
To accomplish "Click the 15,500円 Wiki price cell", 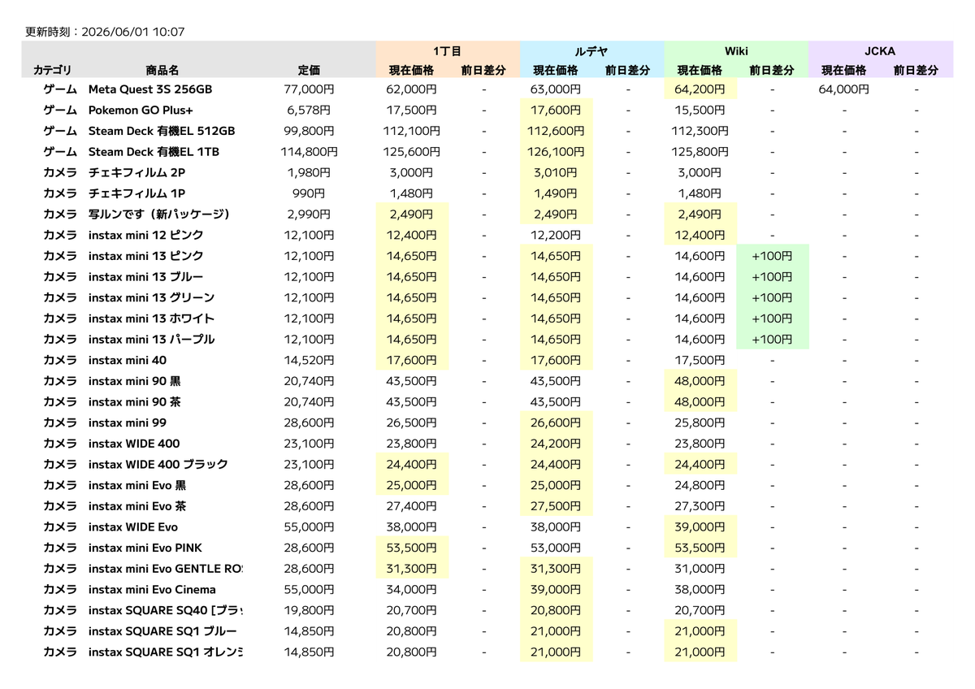I will click(700, 110).
